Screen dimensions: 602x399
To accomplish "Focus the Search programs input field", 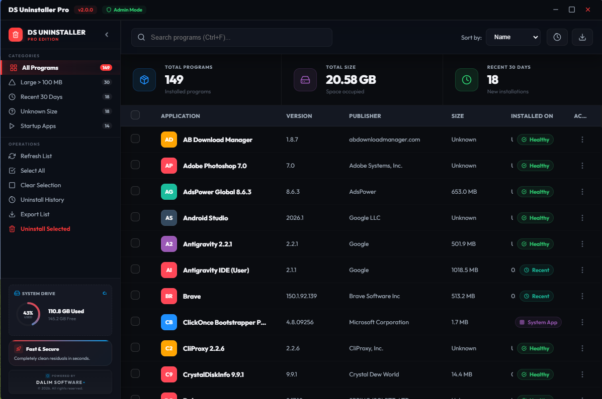I will pyautogui.click(x=231, y=37).
